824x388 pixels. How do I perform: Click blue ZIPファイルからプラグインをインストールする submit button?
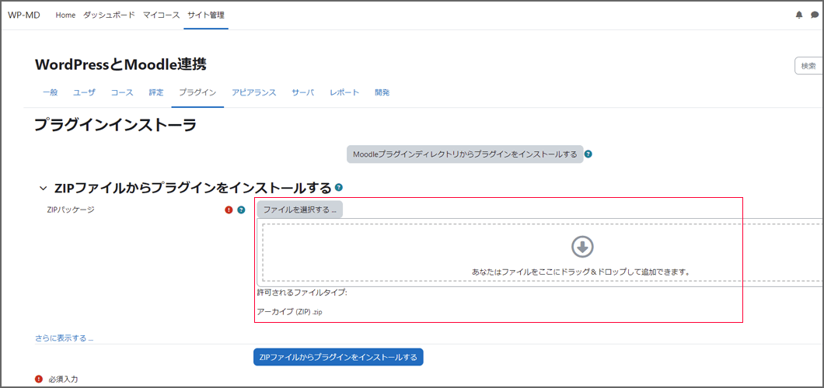coord(338,357)
